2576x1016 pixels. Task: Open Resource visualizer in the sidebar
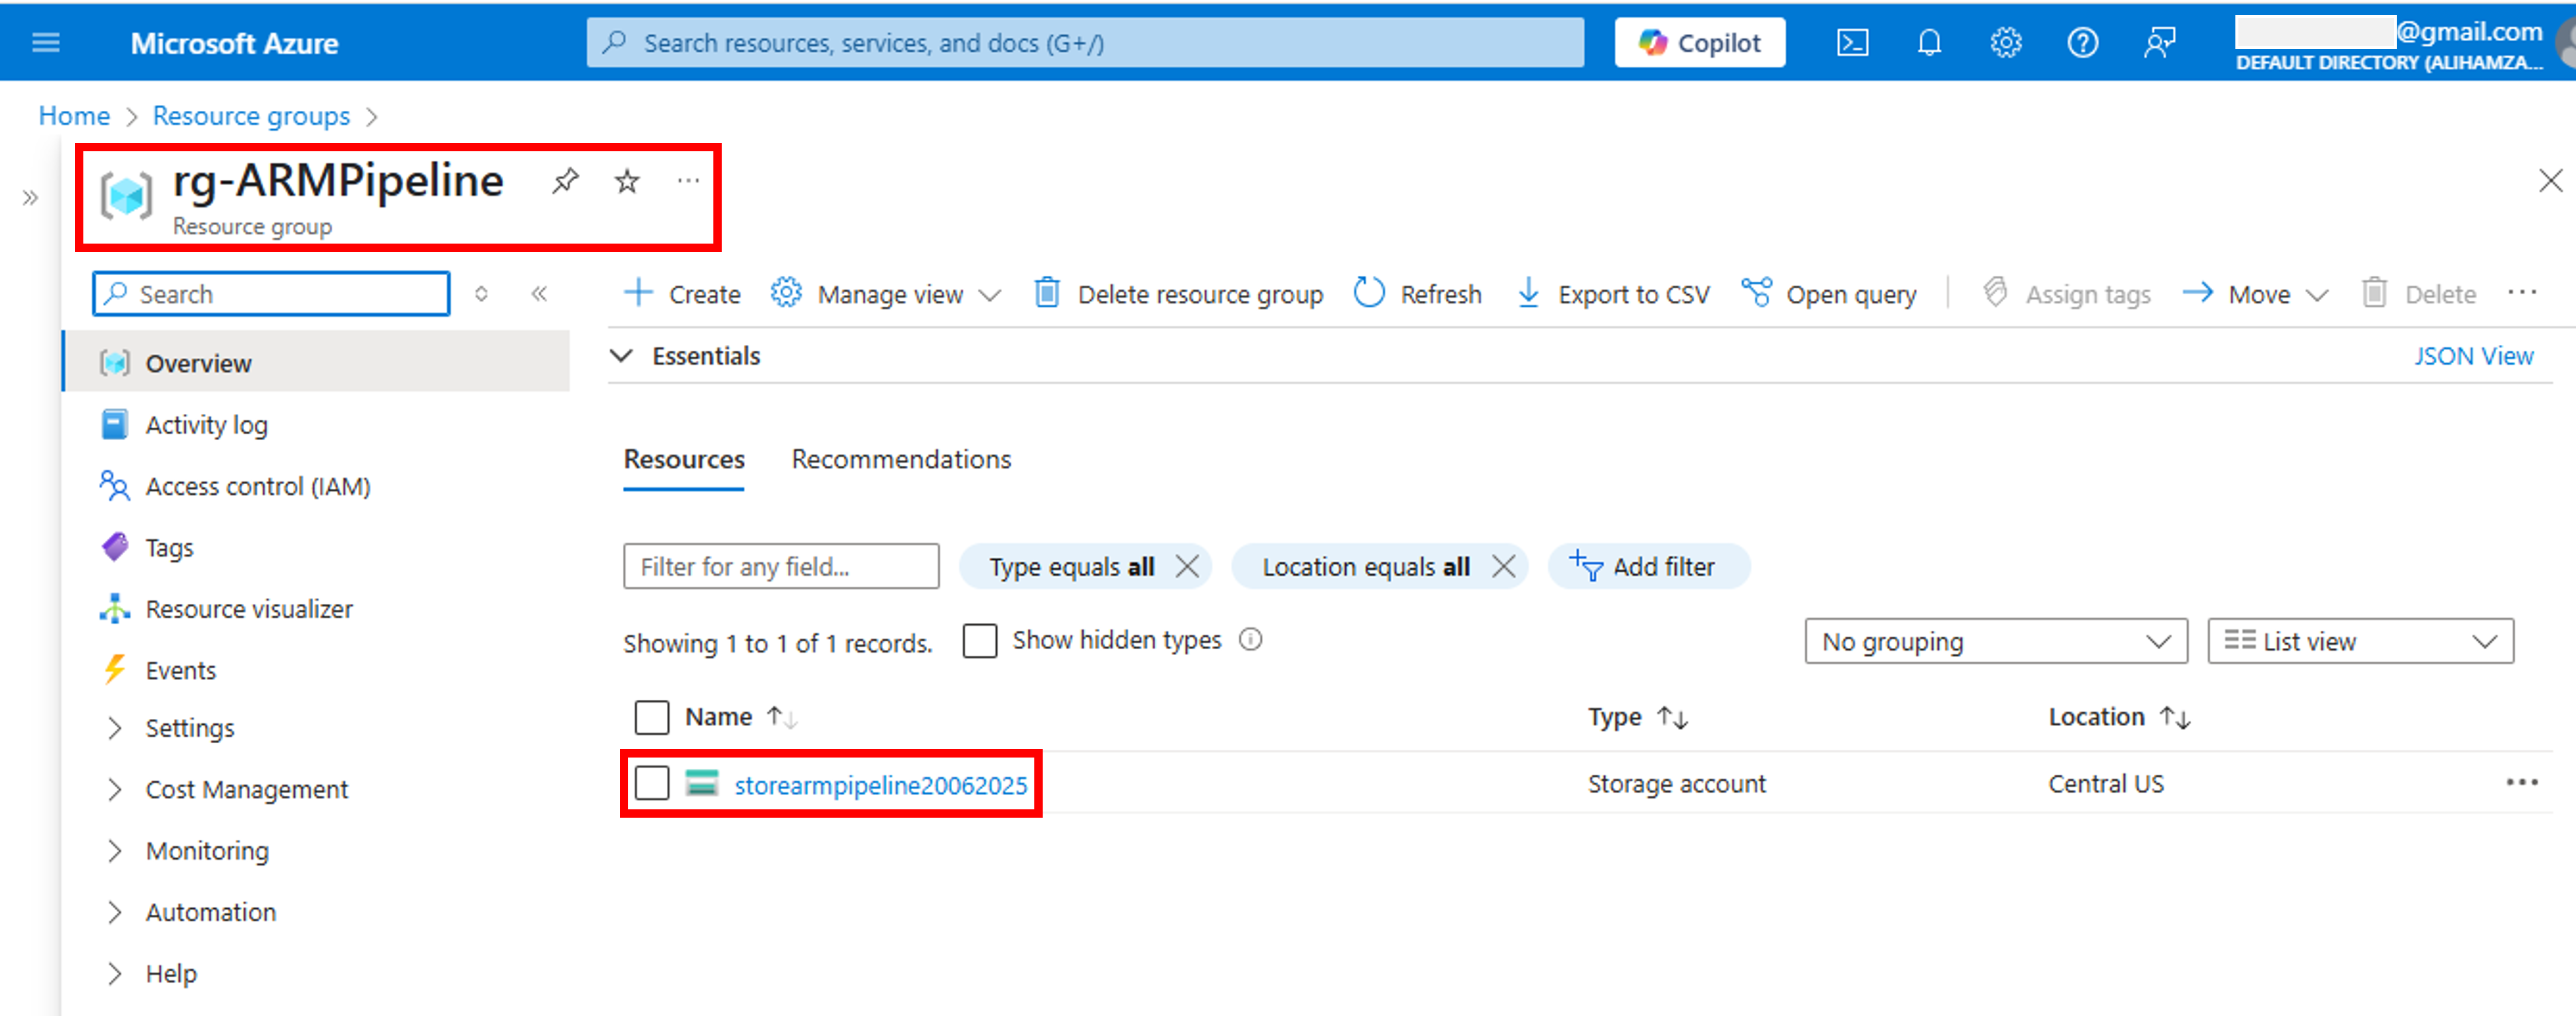coord(249,608)
